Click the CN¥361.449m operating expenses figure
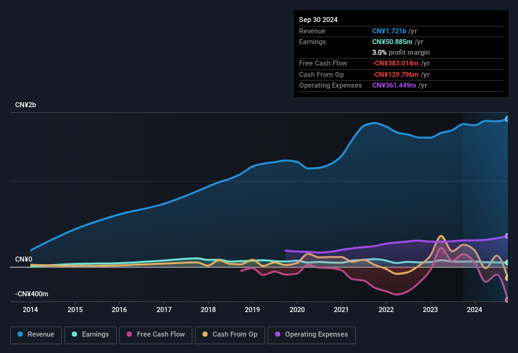Viewport: 518px width, 353px height. coord(395,85)
